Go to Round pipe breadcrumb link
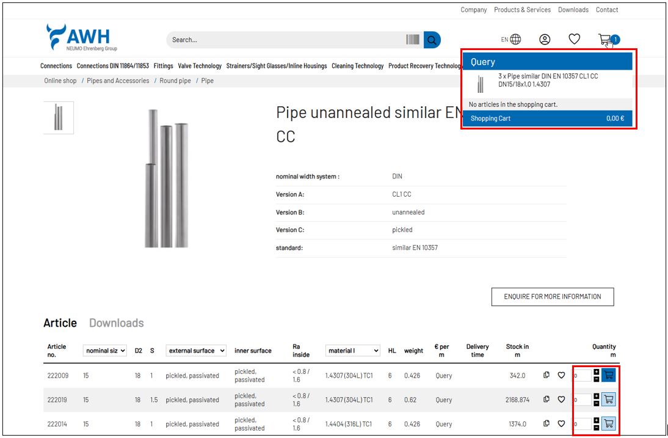668x438 pixels. 175,81
